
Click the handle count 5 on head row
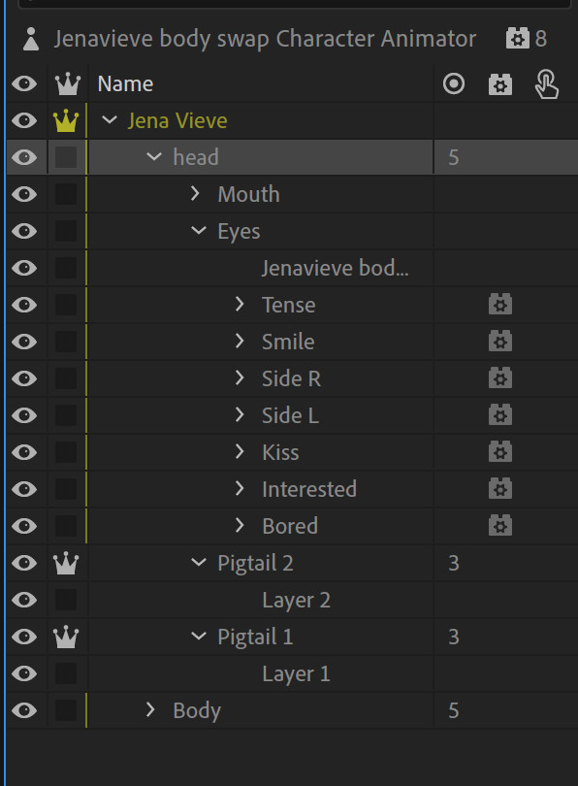pyautogui.click(x=453, y=158)
